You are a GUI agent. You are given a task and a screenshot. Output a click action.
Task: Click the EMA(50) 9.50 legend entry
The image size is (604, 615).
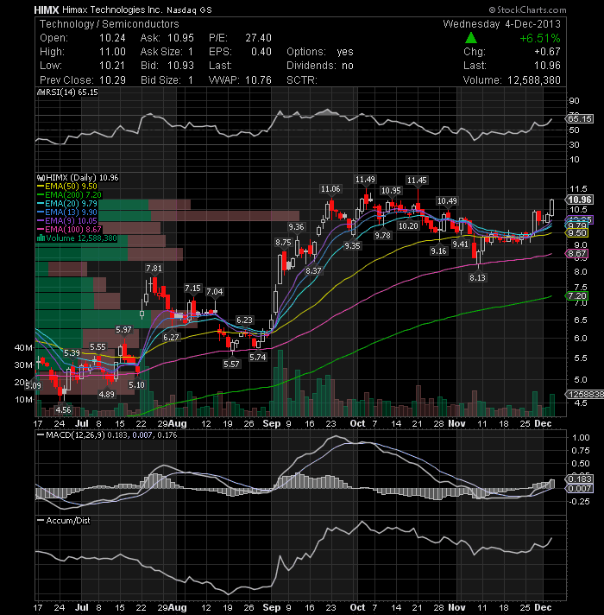pyautogui.click(x=67, y=187)
